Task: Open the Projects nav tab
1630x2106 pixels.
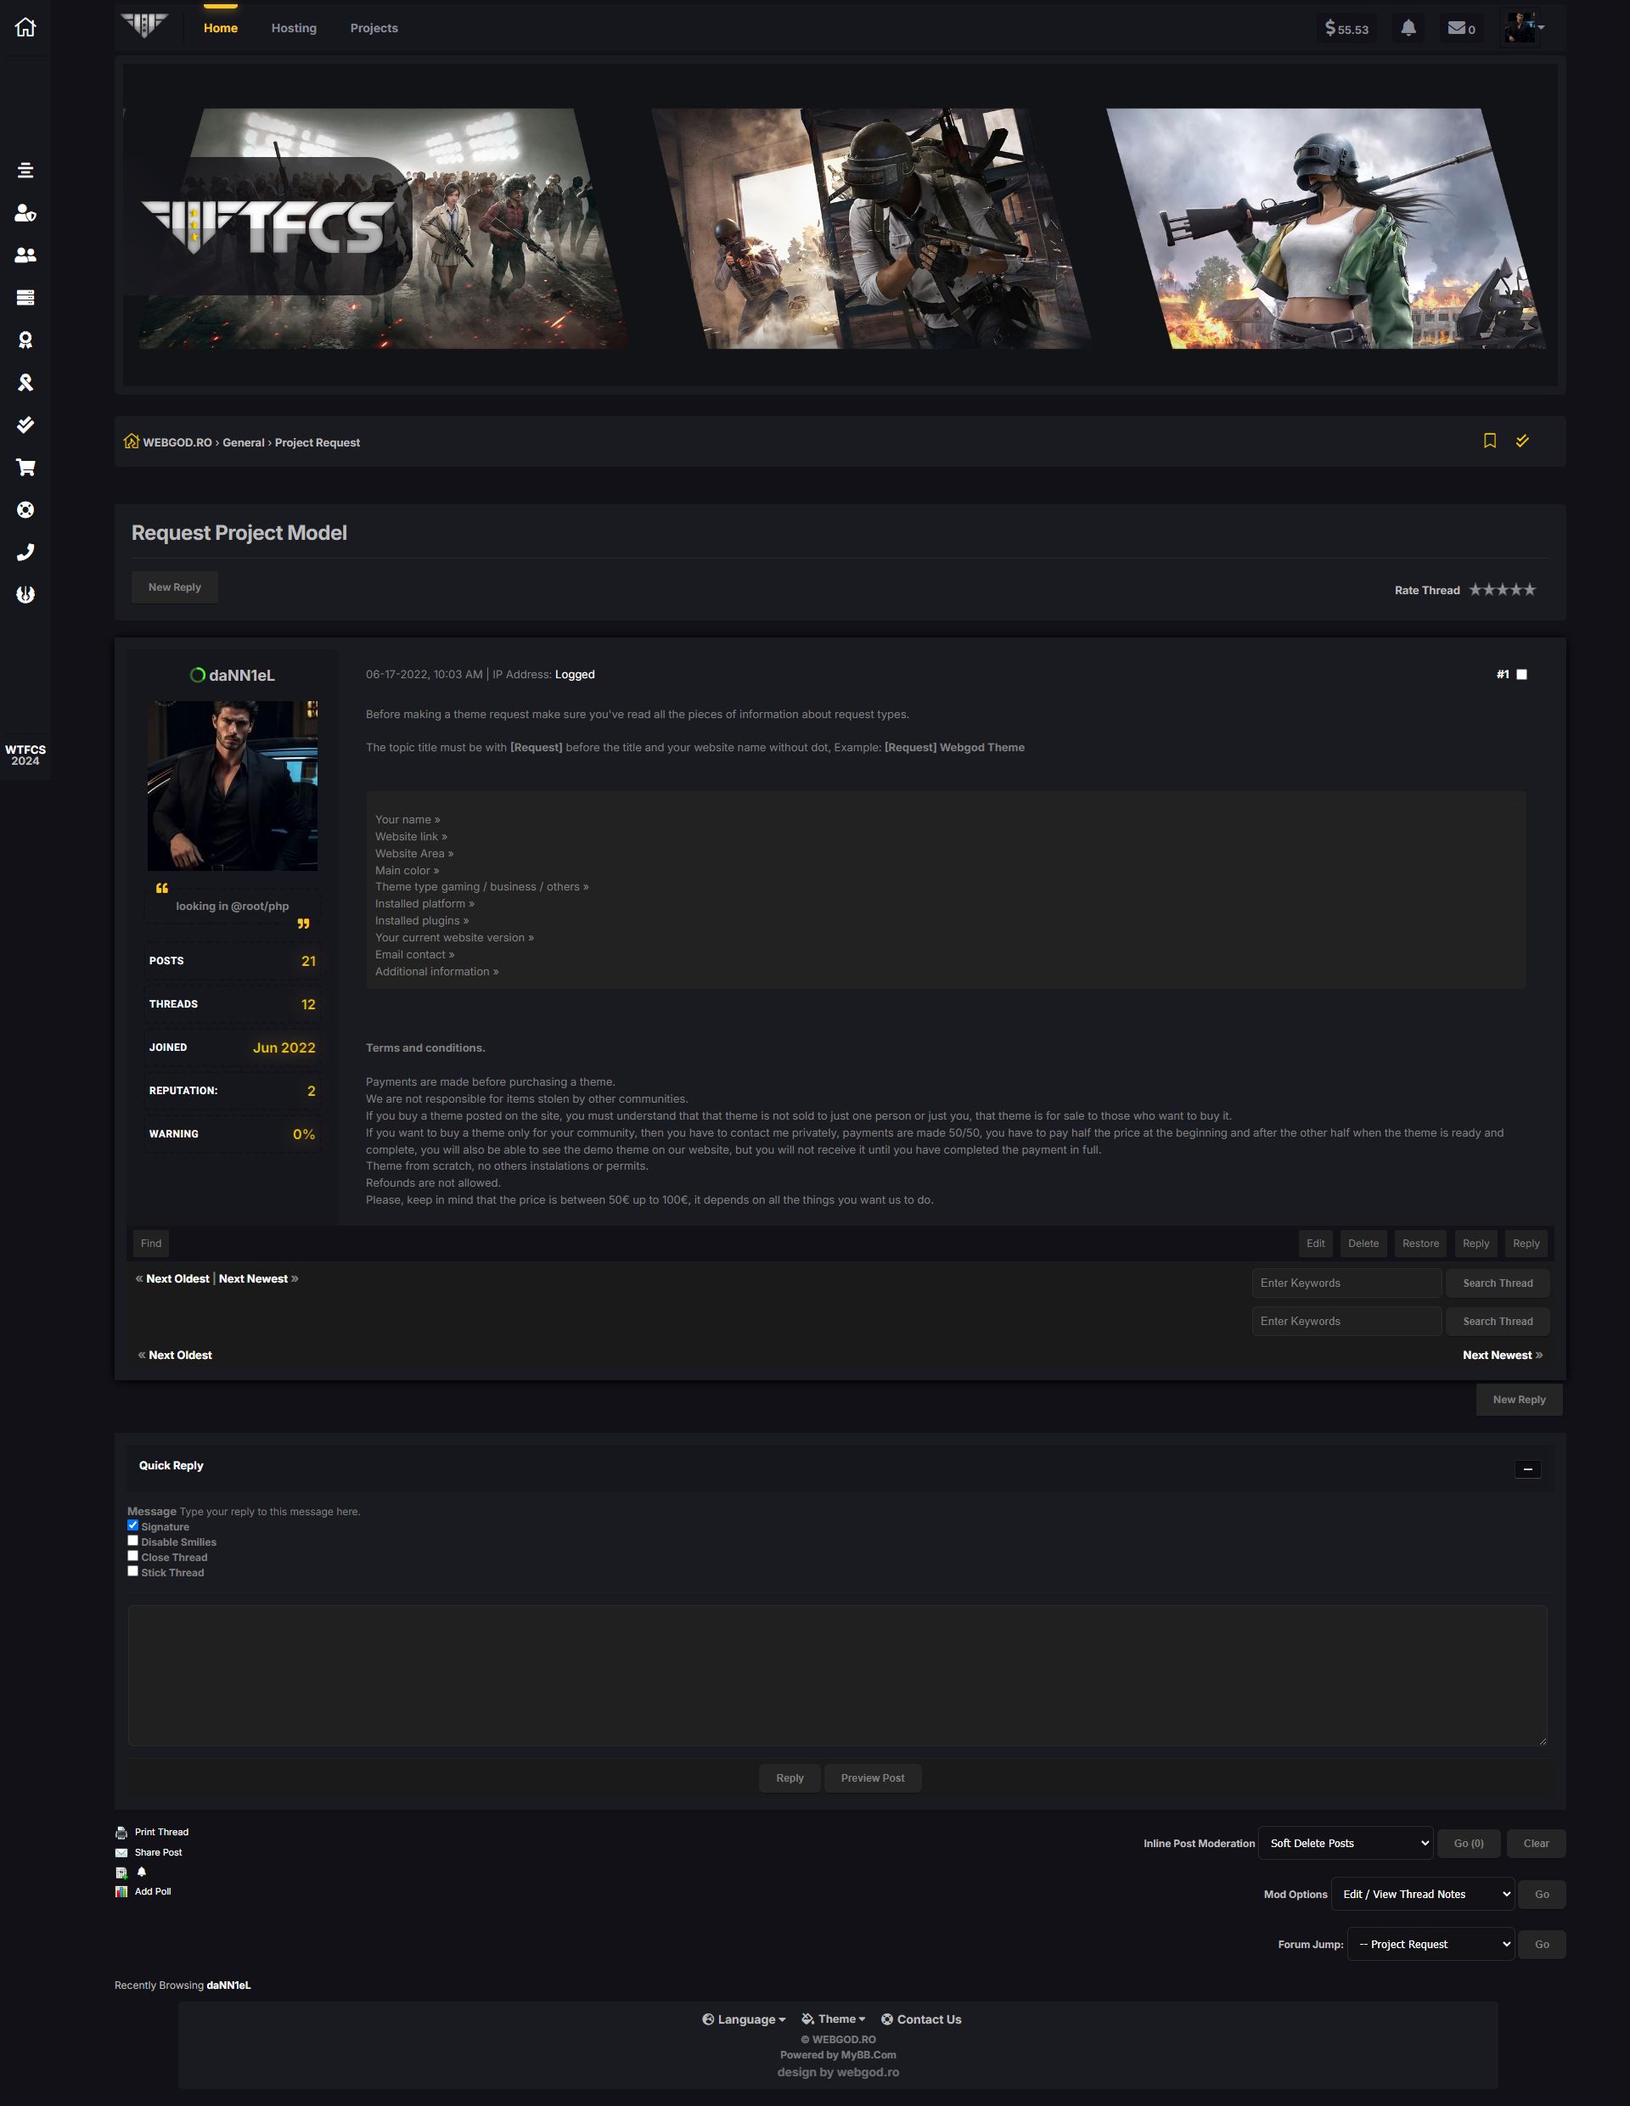Action: 374,28
